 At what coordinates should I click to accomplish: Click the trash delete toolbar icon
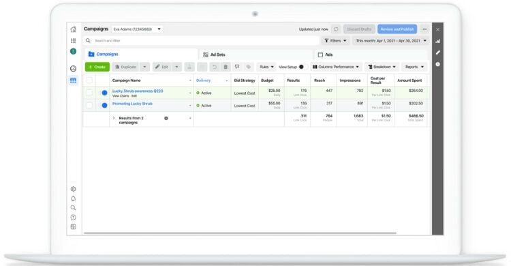click(226, 67)
